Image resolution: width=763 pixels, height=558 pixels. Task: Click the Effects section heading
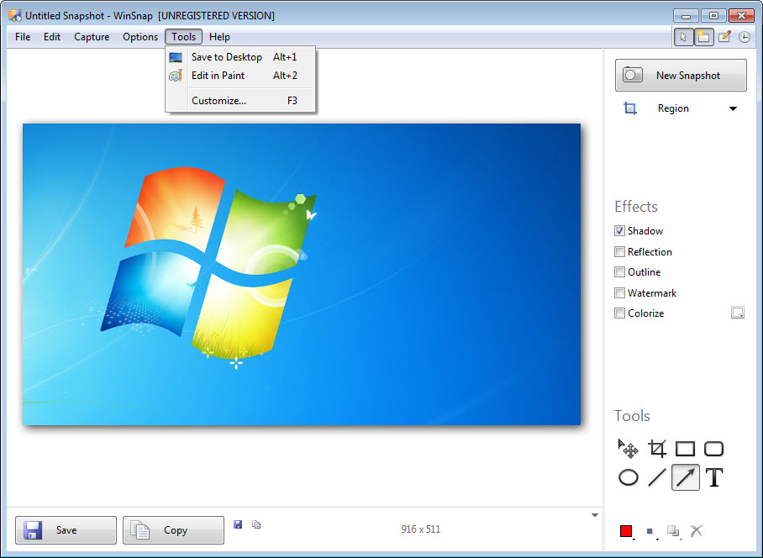(636, 207)
